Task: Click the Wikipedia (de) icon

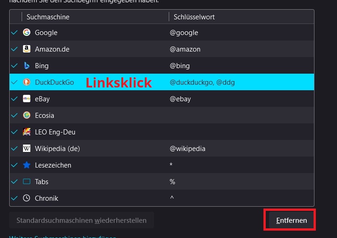Action: (27, 149)
